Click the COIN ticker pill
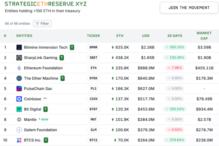The height and width of the screenshot is (146, 219). [x=93, y=99]
